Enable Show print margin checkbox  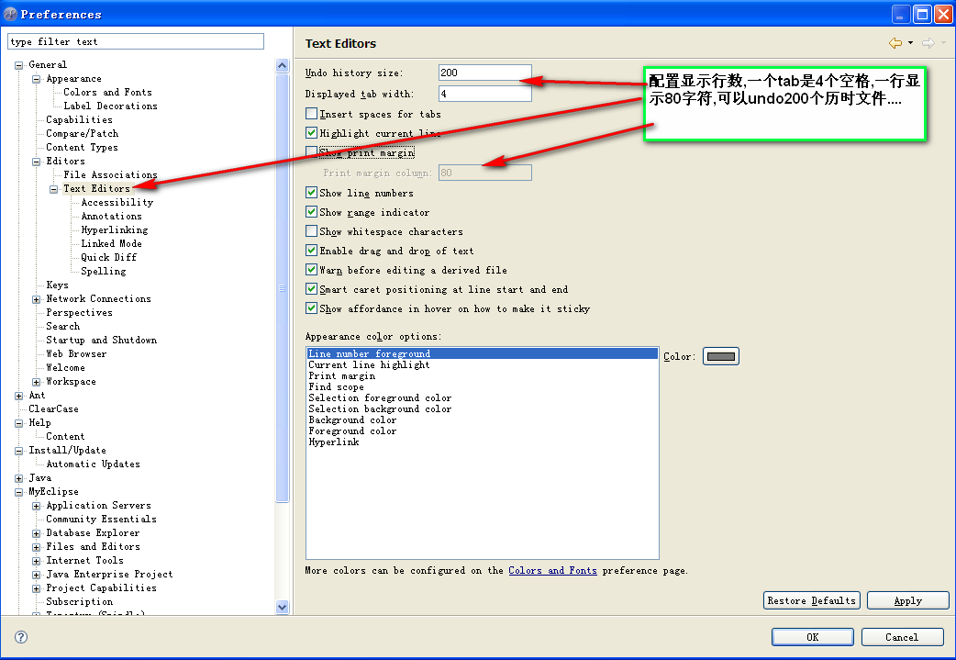pos(312,151)
